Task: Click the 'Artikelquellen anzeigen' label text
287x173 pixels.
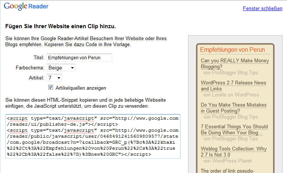Action: point(81,88)
